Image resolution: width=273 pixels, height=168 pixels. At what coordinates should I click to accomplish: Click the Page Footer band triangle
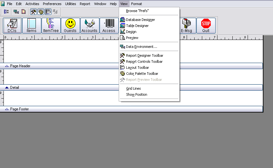7,109
